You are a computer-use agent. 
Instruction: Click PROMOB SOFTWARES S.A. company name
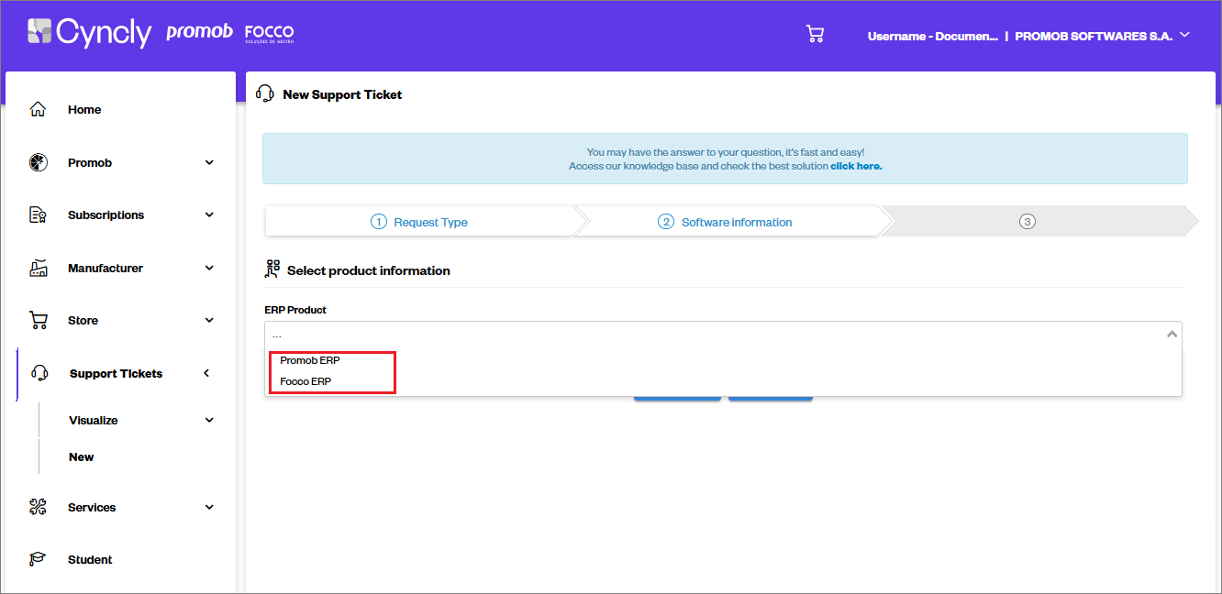(x=1094, y=36)
